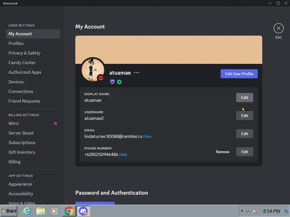
Task: Open the Billing settings page
Action: pos(33,162)
